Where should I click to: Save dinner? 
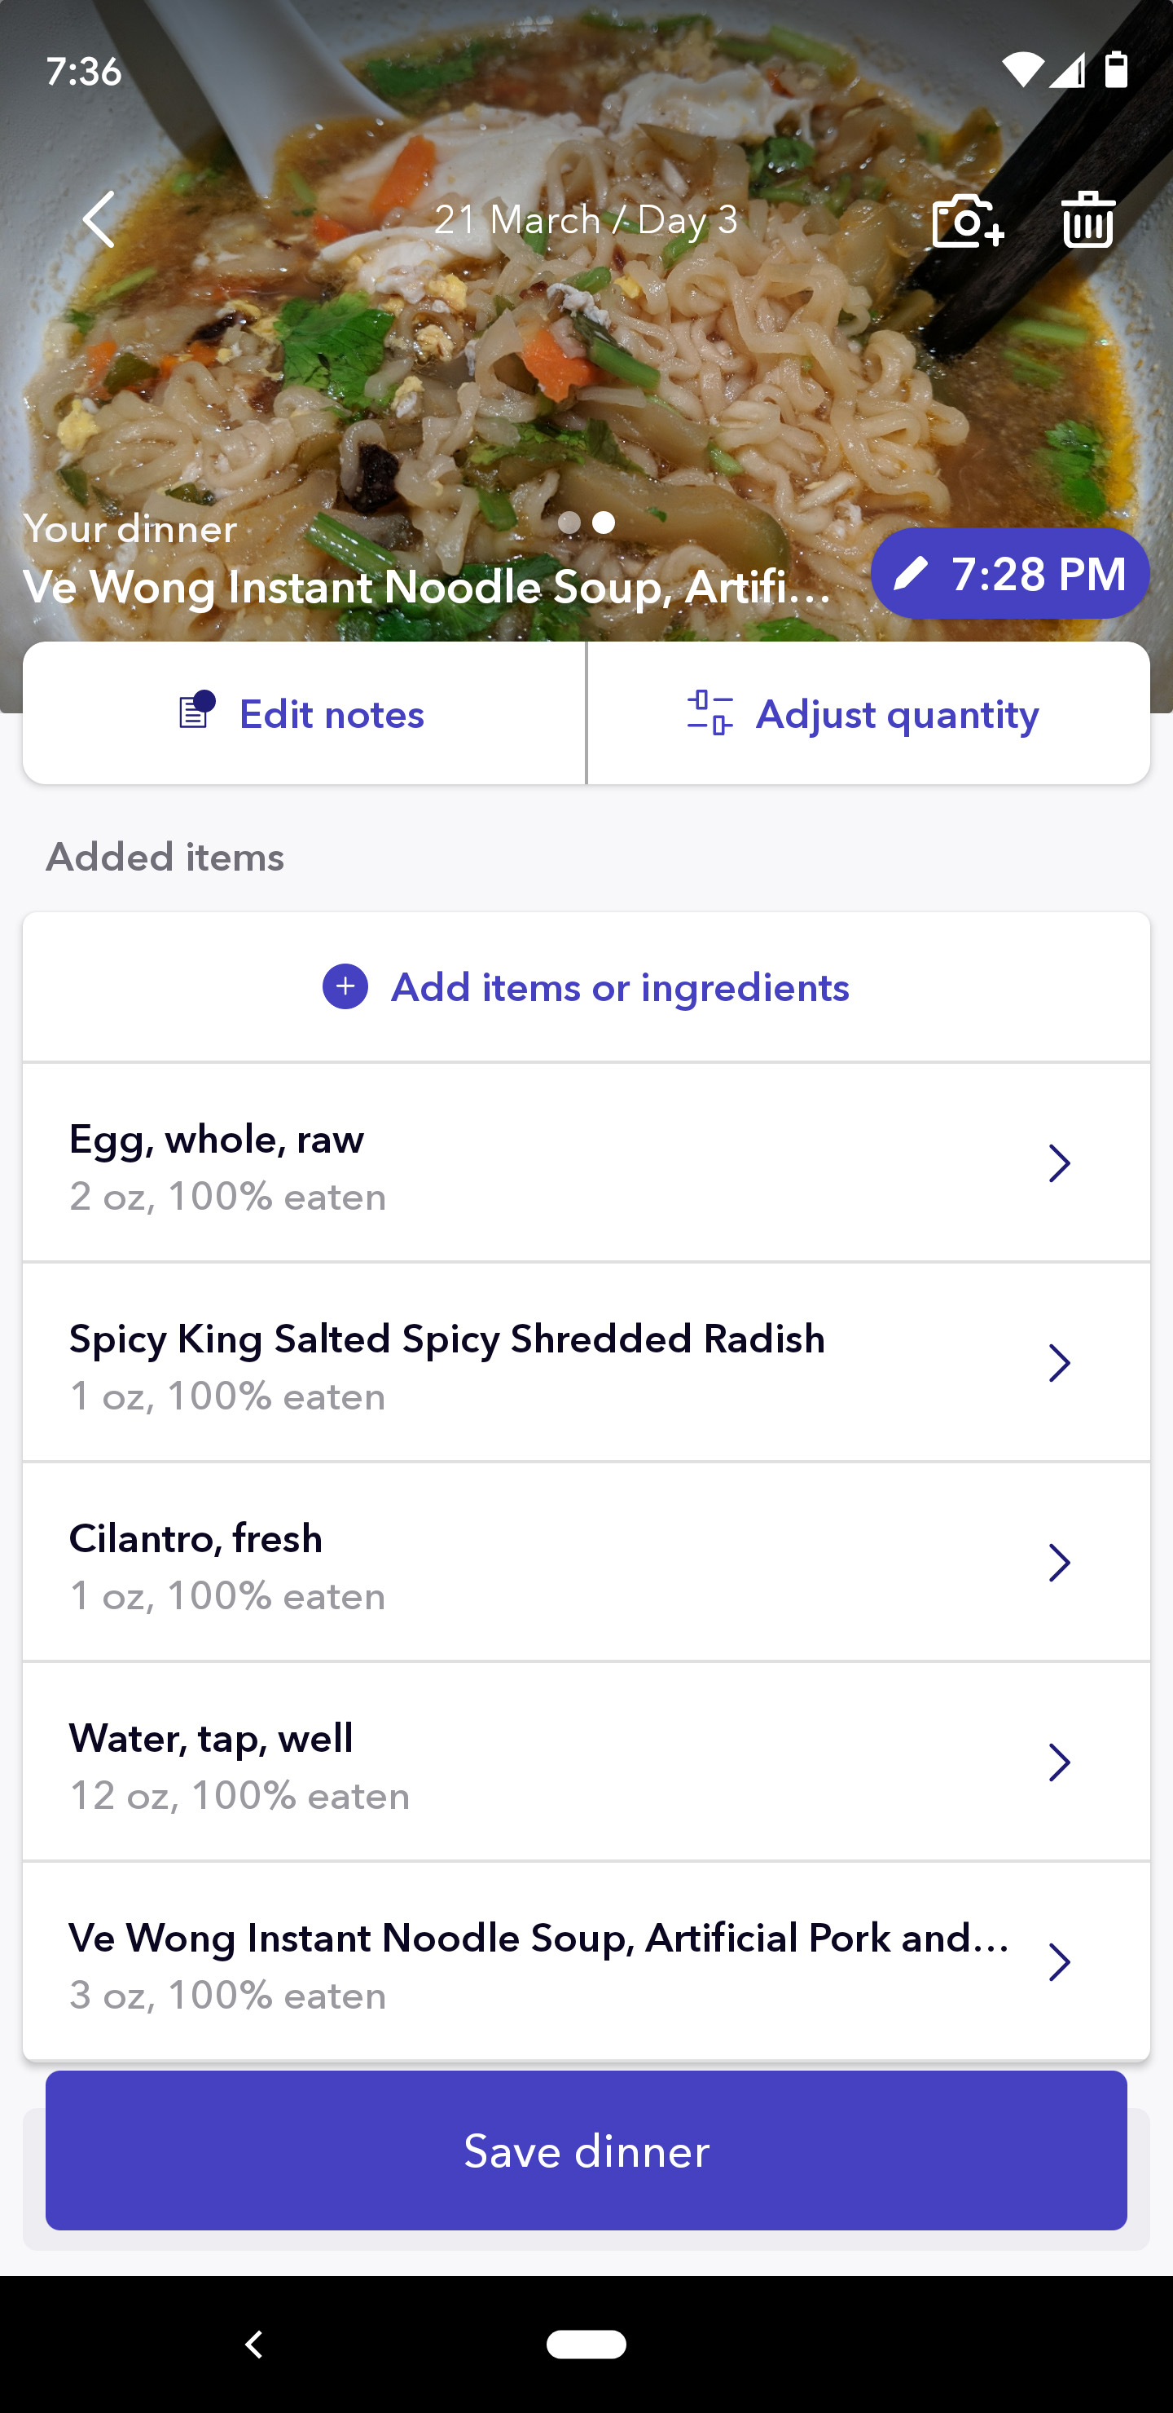click(x=586, y=2151)
